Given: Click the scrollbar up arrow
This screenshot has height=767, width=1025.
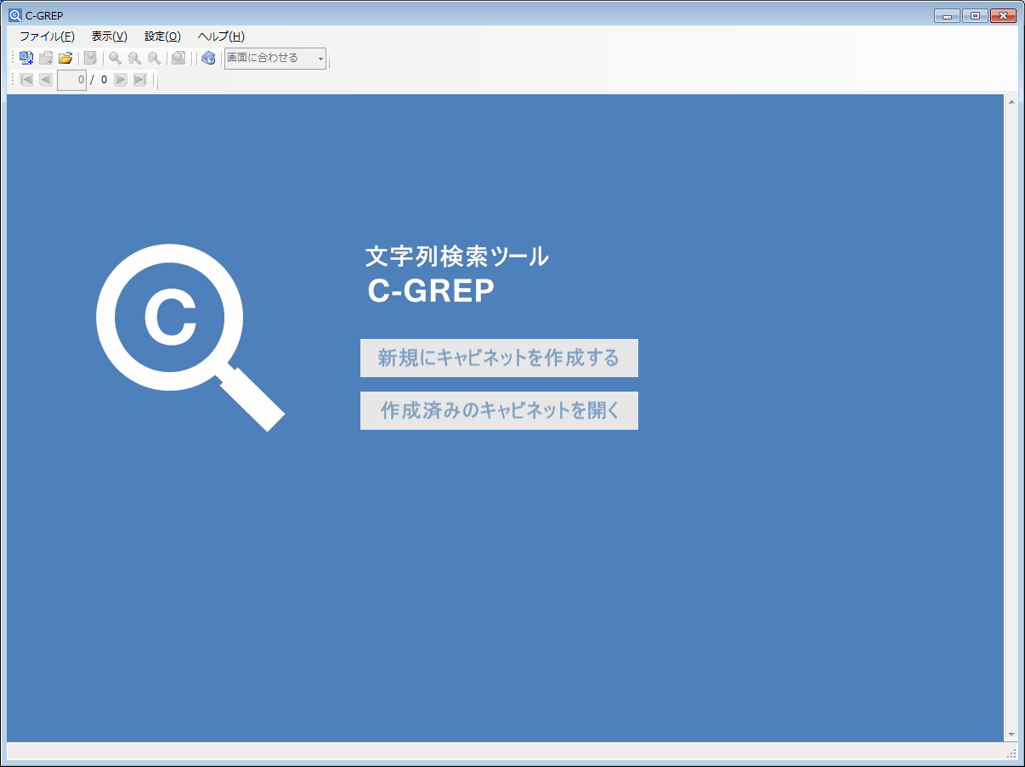Looking at the screenshot, I should click(1011, 103).
